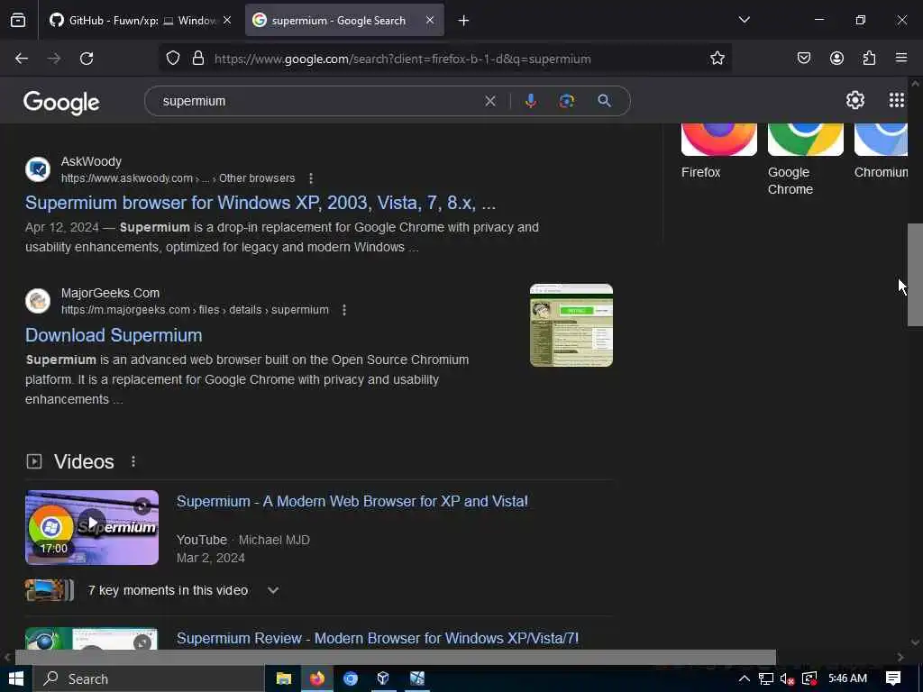Viewport: 923px width, 692px height.
Task: Open more options for MajorGeeks result
Action: pyautogui.click(x=344, y=310)
